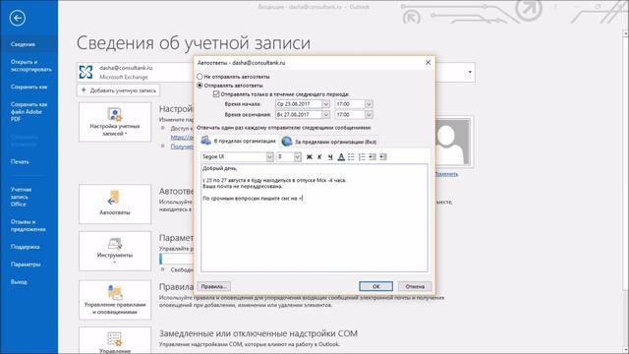Insert a numbered list in the reply

pos(362,157)
